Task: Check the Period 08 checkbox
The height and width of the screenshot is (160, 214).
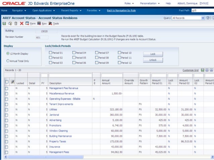Action: pos(97,57)
